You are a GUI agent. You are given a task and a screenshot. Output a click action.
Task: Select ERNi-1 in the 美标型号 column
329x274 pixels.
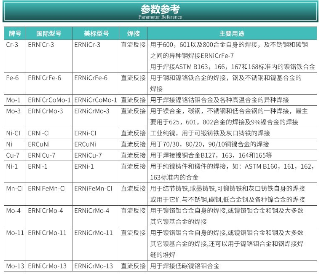(x=84, y=167)
